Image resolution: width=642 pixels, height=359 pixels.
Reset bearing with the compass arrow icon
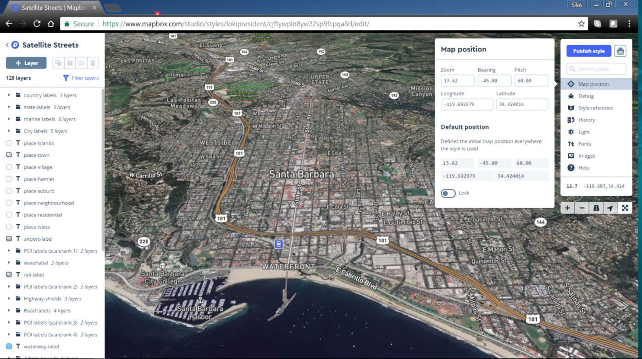[x=610, y=208]
